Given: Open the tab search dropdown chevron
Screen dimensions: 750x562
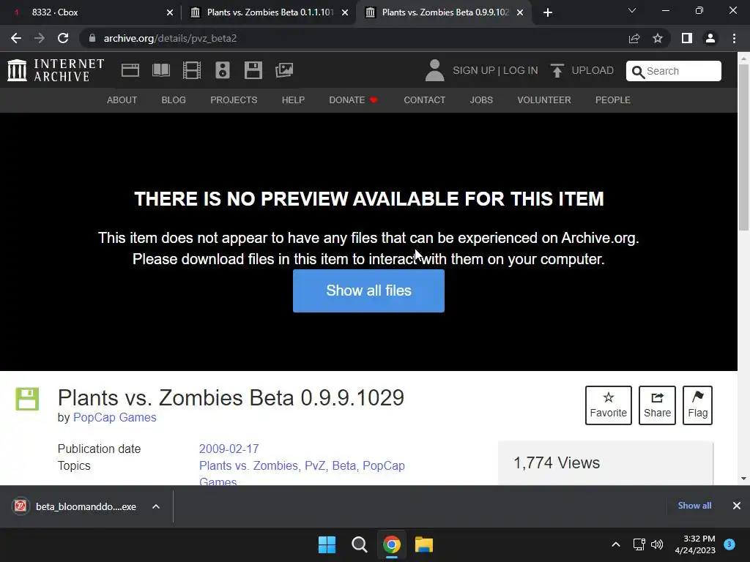Looking at the screenshot, I should [632, 10].
